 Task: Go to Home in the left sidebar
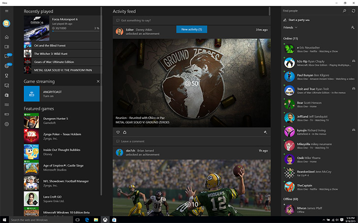click(x=6, y=37)
